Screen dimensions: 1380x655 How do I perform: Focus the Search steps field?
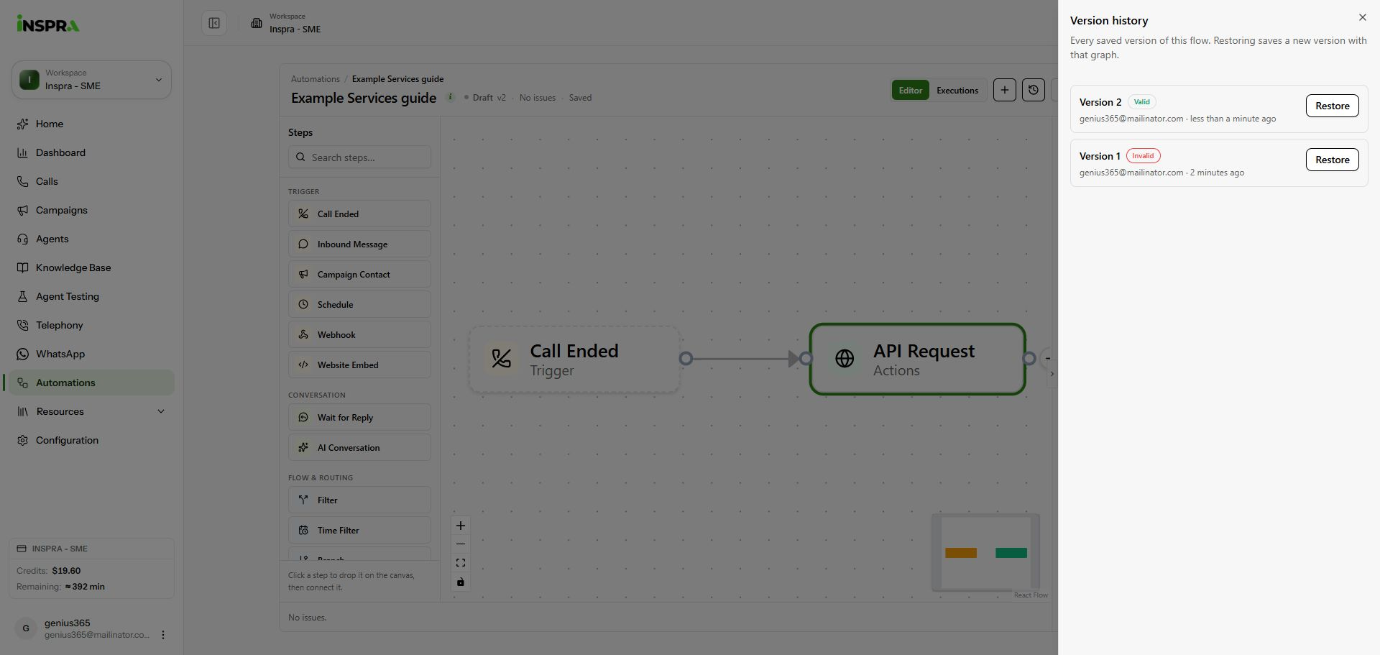[359, 157]
